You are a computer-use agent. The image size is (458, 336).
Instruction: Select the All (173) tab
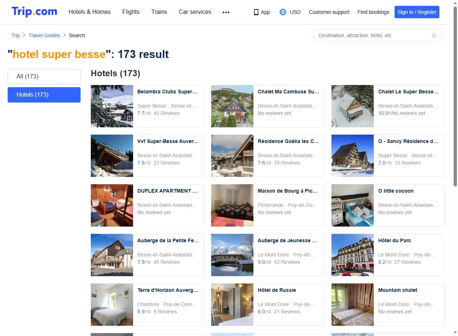pos(44,77)
